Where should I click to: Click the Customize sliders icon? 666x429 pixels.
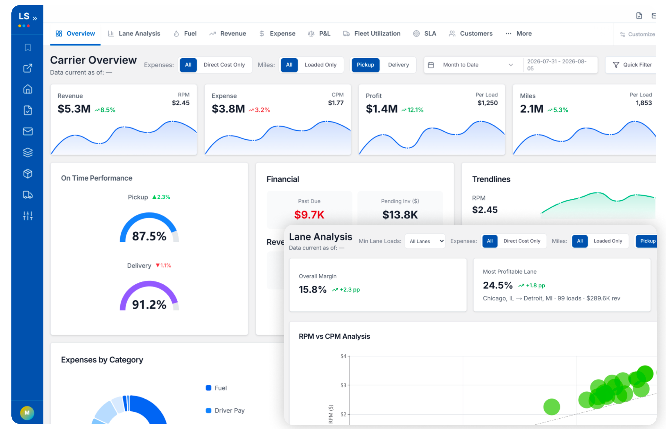tap(622, 34)
